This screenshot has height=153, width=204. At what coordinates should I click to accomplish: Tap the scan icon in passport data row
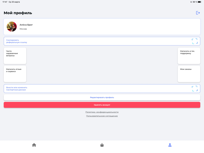point(195,89)
